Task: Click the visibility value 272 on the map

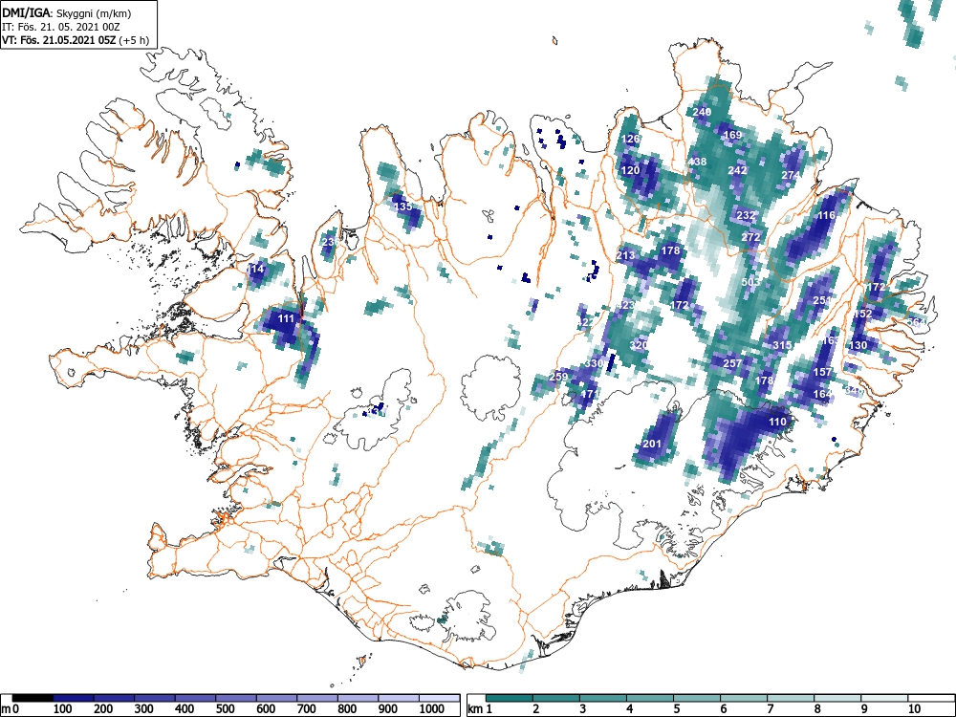Action: pyautogui.click(x=751, y=237)
